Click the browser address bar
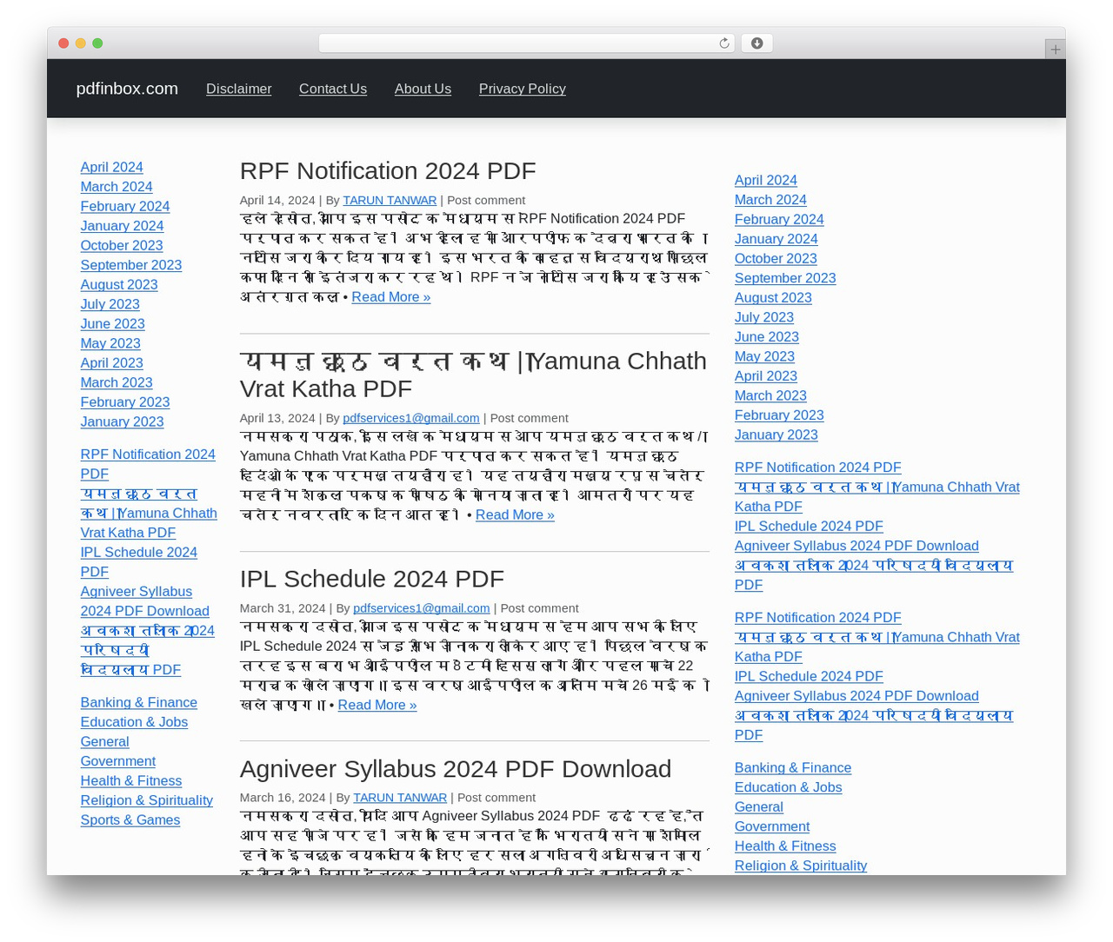Screen dimensions: 1113x942 [526, 43]
